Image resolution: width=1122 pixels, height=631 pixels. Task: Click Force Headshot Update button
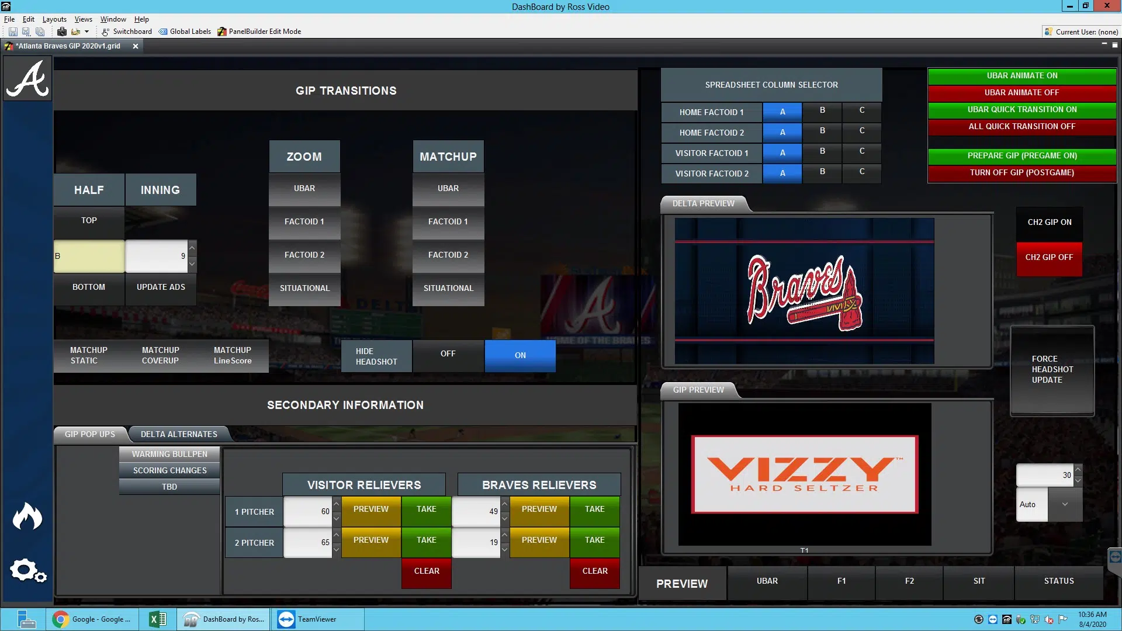[x=1052, y=370]
